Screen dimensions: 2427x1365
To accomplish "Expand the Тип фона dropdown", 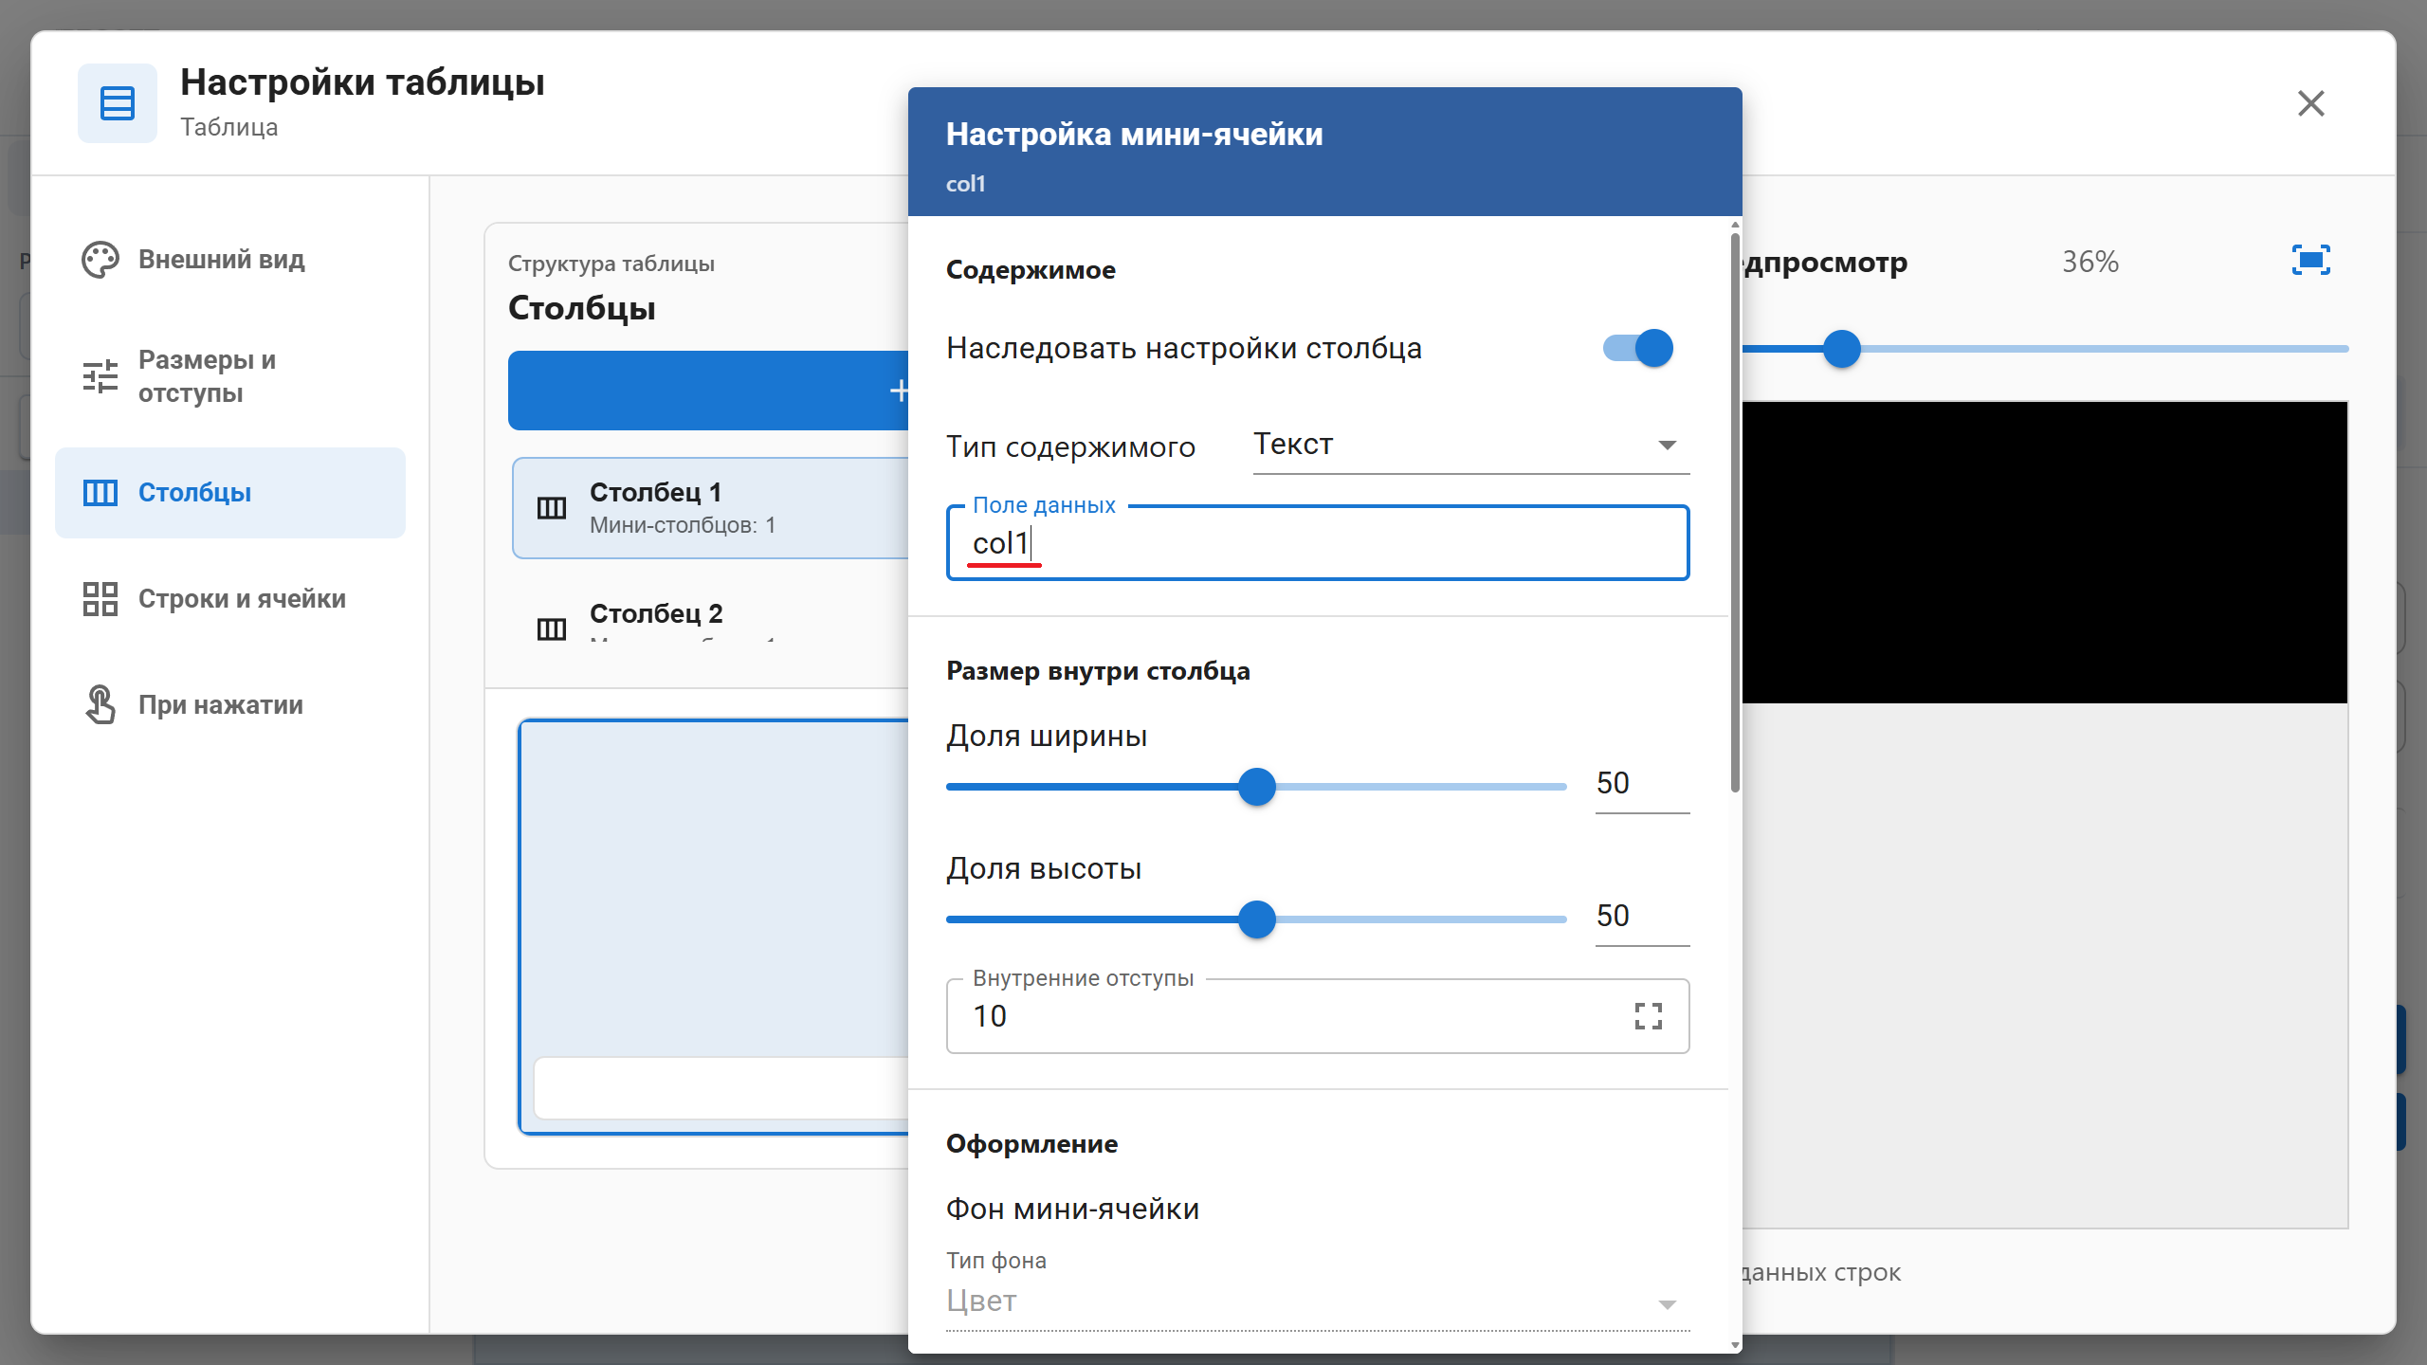I will tap(1318, 1301).
